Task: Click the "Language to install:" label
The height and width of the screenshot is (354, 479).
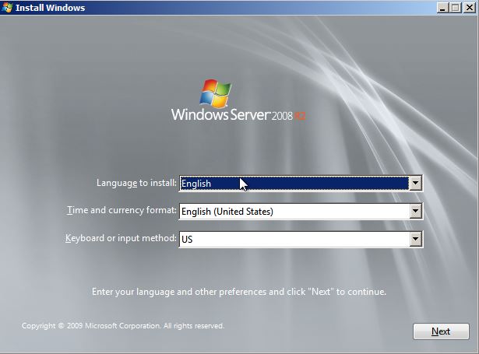Action: (136, 183)
